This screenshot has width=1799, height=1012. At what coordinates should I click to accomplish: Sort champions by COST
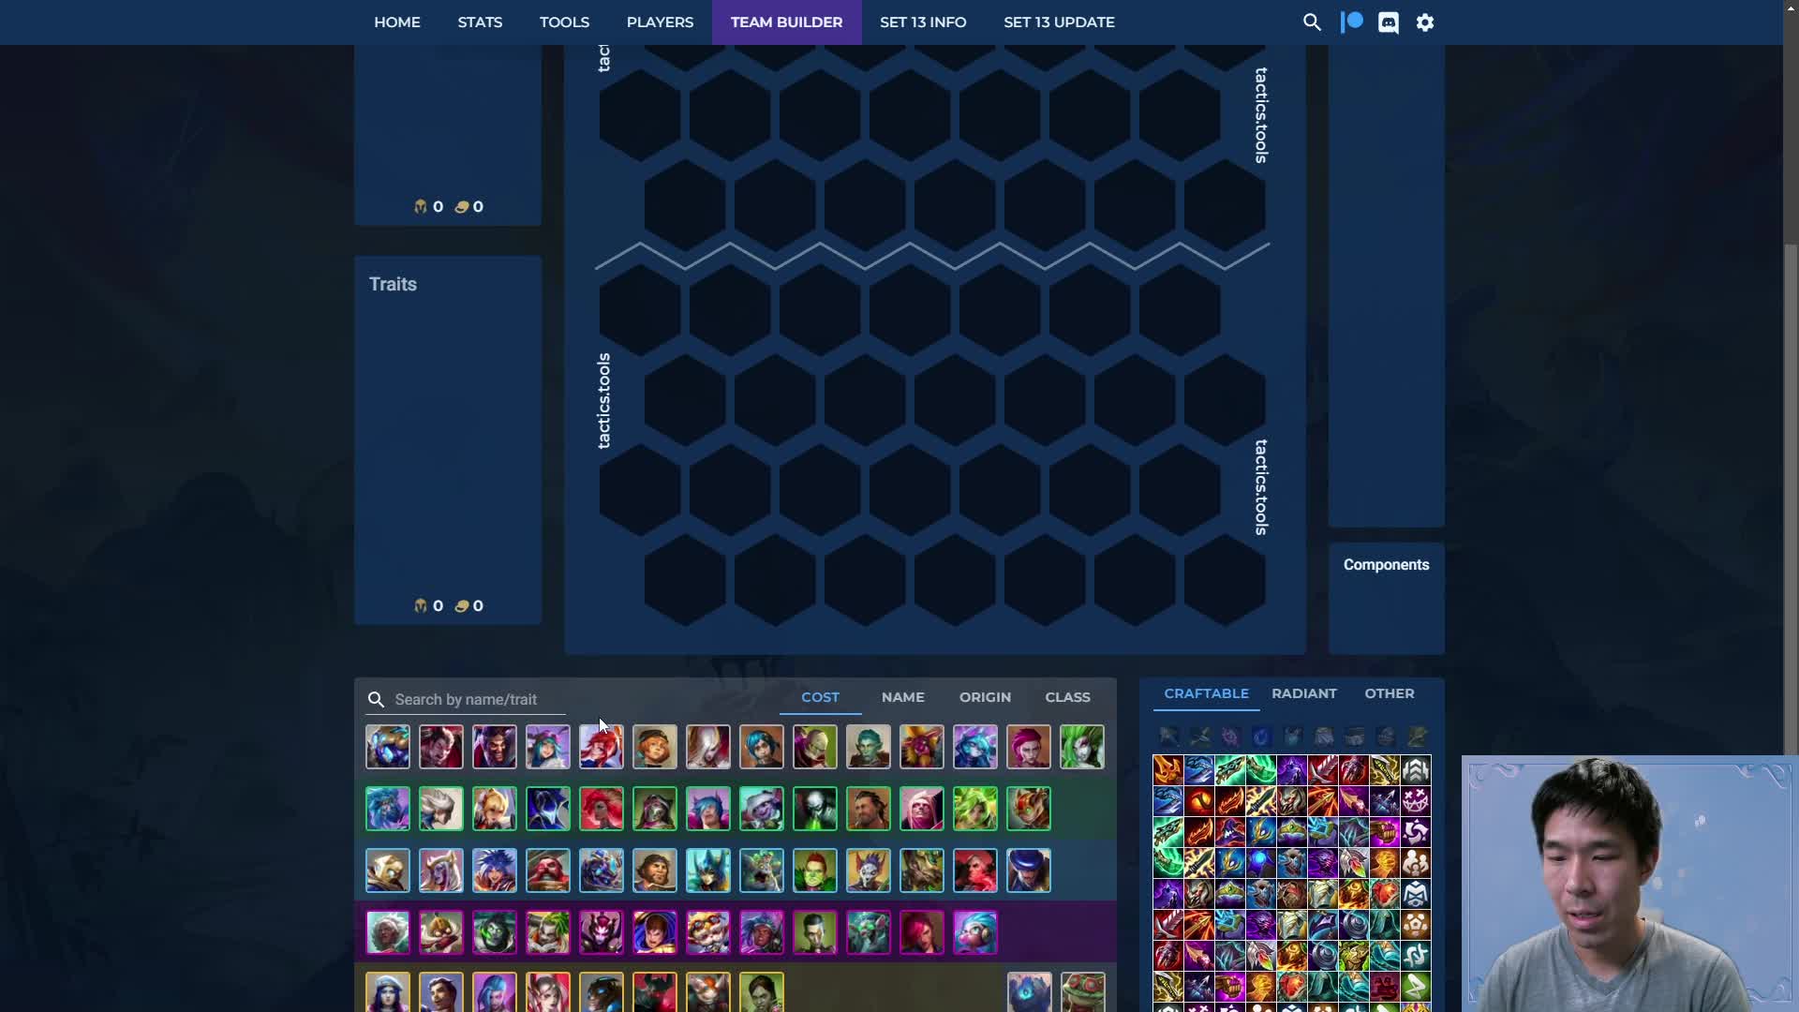tap(820, 697)
